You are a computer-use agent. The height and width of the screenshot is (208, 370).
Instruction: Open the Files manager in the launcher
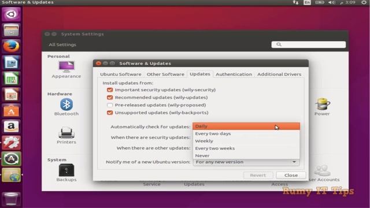[x=11, y=30]
